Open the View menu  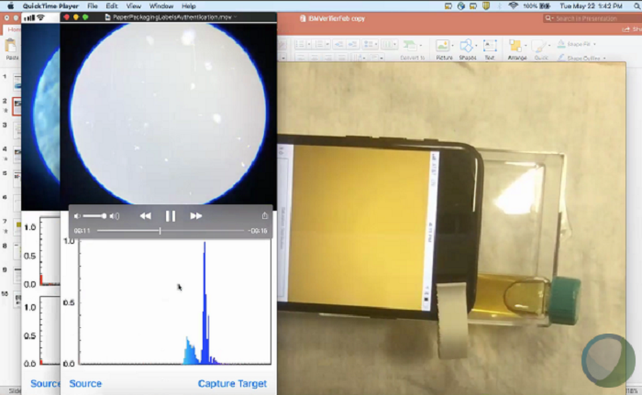(x=134, y=6)
